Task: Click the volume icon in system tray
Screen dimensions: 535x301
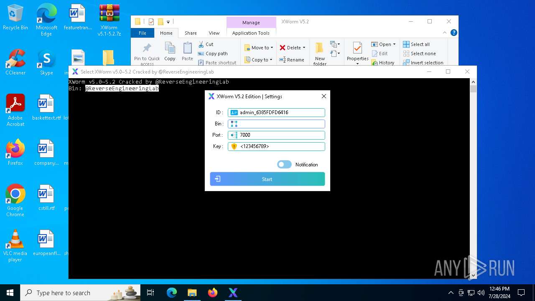Action: click(x=481, y=293)
